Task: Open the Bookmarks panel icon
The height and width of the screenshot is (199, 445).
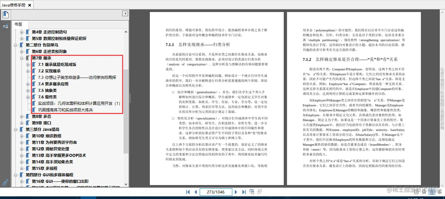Action: (x=6, y=14)
